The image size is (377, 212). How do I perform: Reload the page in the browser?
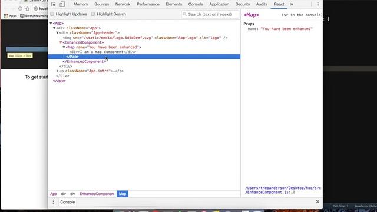coord(20,9)
